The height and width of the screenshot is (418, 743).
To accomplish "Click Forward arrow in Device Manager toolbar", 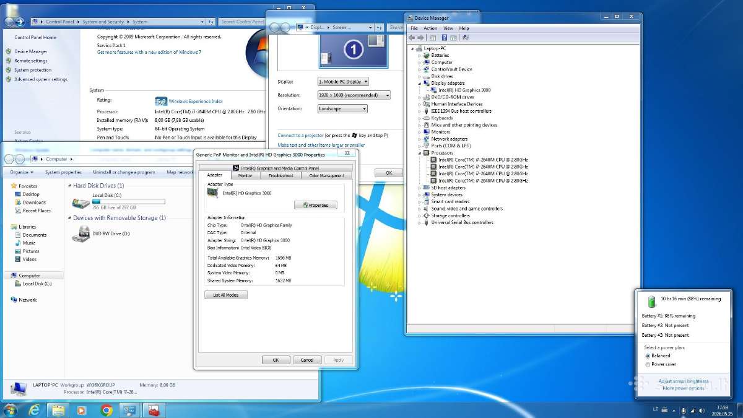I will [421, 37].
